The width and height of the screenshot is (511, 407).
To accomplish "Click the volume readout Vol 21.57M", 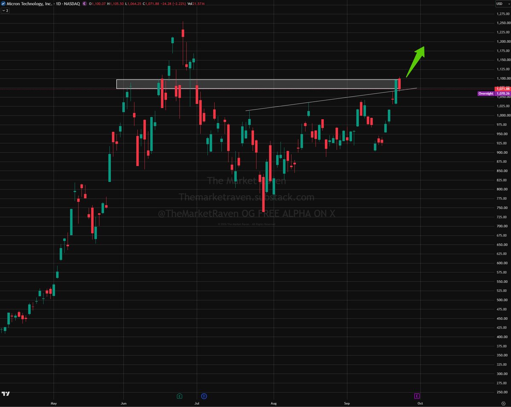I will 196,3.
